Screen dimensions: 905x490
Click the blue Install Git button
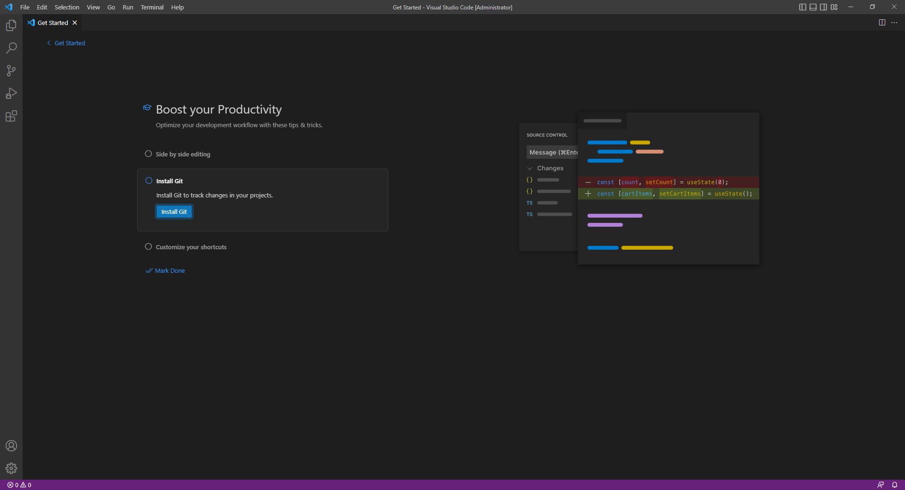(174, 212)
